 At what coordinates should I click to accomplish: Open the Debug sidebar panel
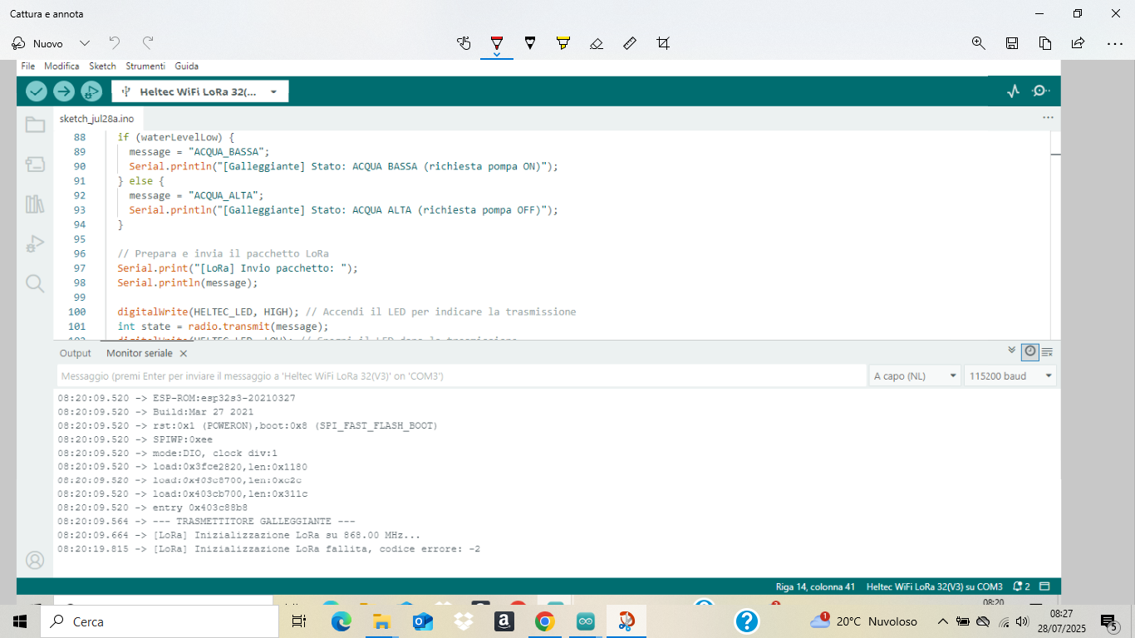(35, 243)
